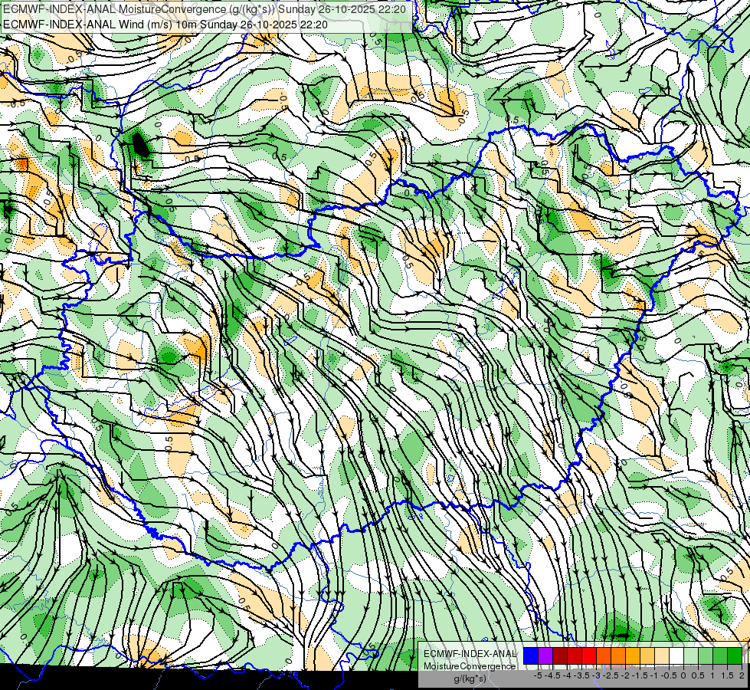This screenshot has width=750, height=690.
Task: Select swatch between -1.5 and -1
Action: (x=647, y=655)
